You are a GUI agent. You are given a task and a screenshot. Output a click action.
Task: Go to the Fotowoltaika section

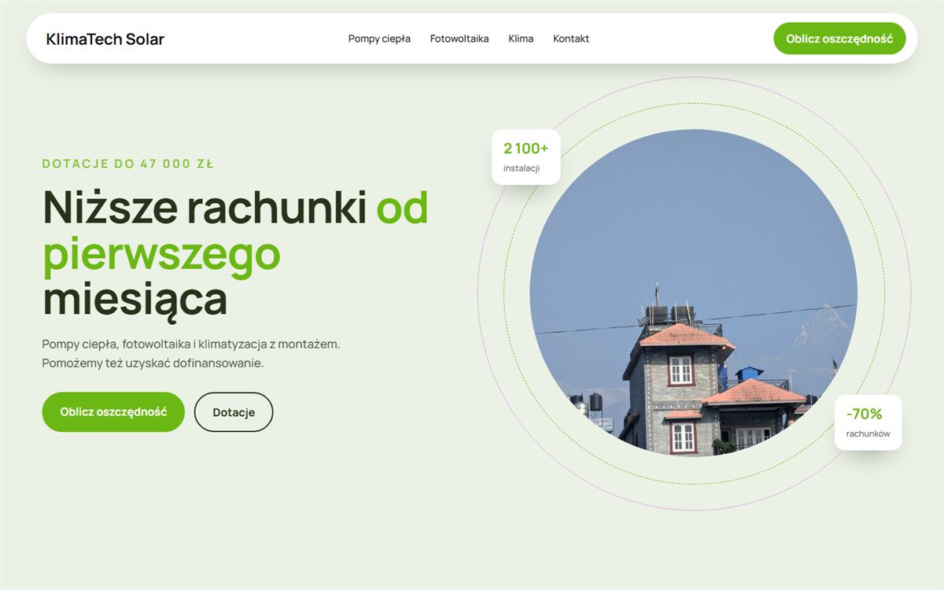(459, 39)
